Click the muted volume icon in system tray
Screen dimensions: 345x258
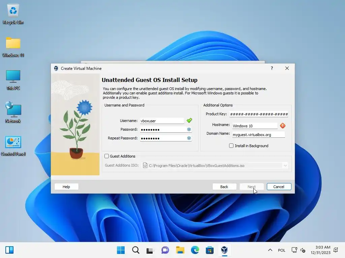pyautogui.click(x=303, y=250)
